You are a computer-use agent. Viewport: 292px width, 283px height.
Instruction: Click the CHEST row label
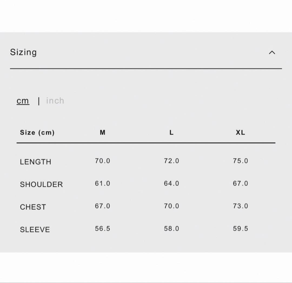[33, 207]
